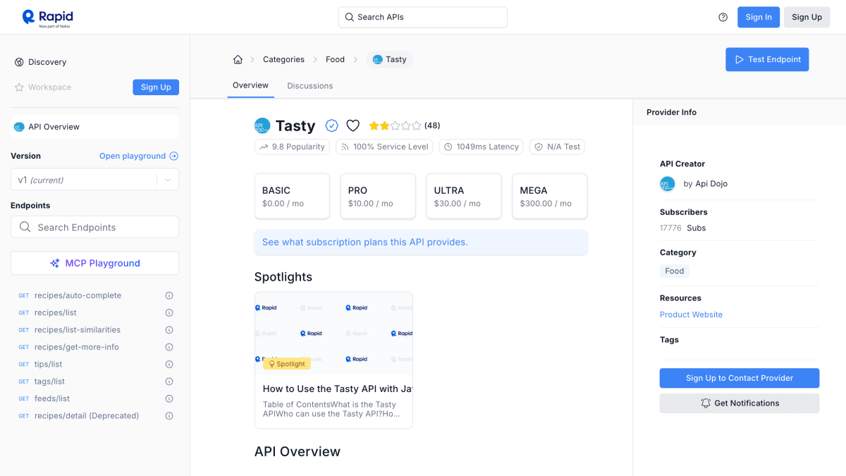Viewport: 846px width, 476px height.
Task: Open the recipes/list endpoint
Action: click(56, 312)
